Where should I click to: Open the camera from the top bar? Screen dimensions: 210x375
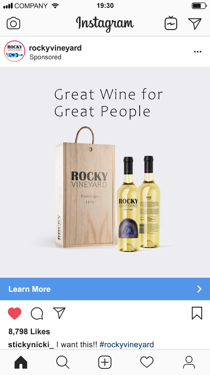point(13,23)
